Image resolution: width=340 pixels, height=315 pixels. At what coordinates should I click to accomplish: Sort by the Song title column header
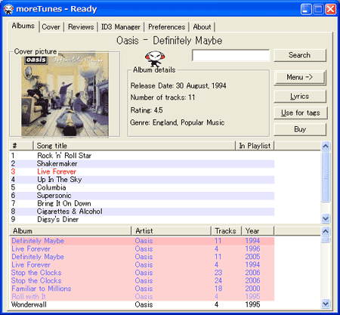coord(134,146)
